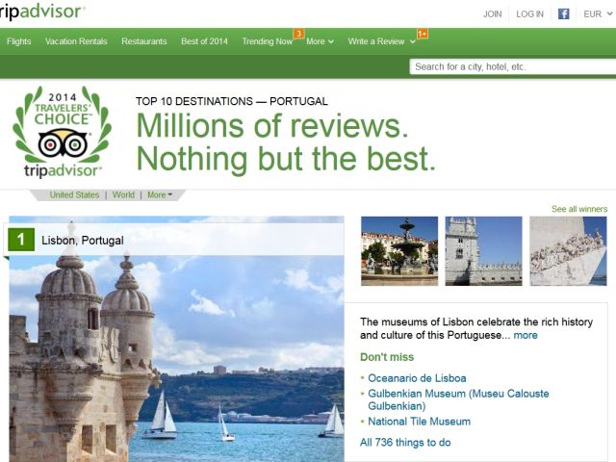Click the Facebook icon in header

point(564,13)
